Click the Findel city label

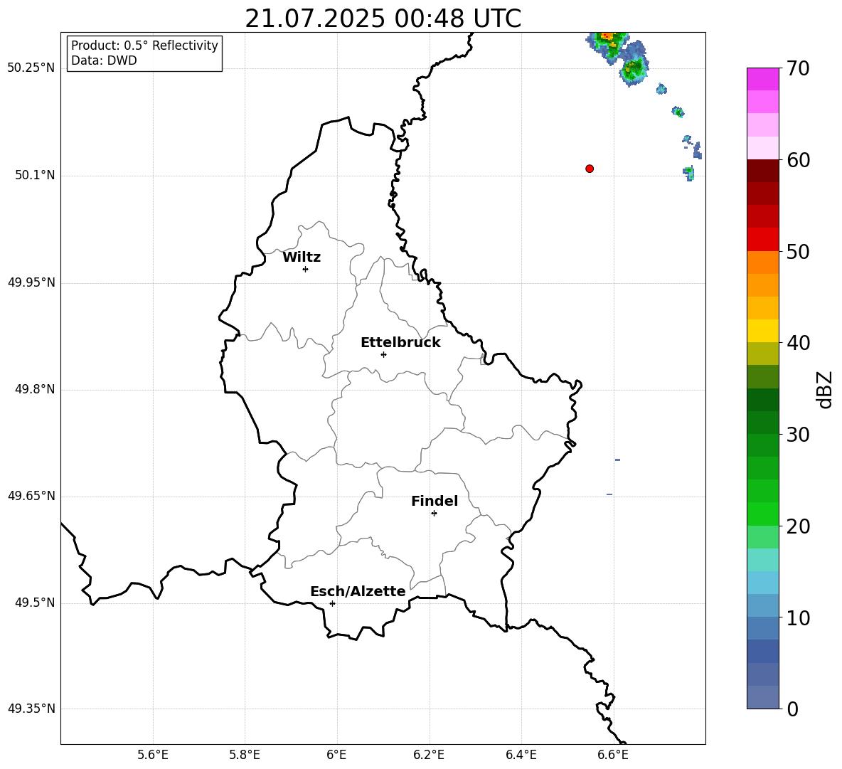(x=435, y=501)
